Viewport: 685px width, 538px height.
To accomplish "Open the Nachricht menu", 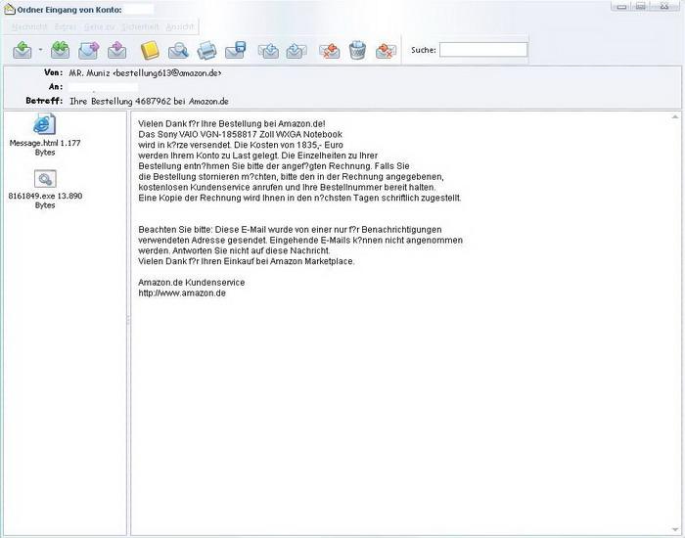I will [29, 27].
